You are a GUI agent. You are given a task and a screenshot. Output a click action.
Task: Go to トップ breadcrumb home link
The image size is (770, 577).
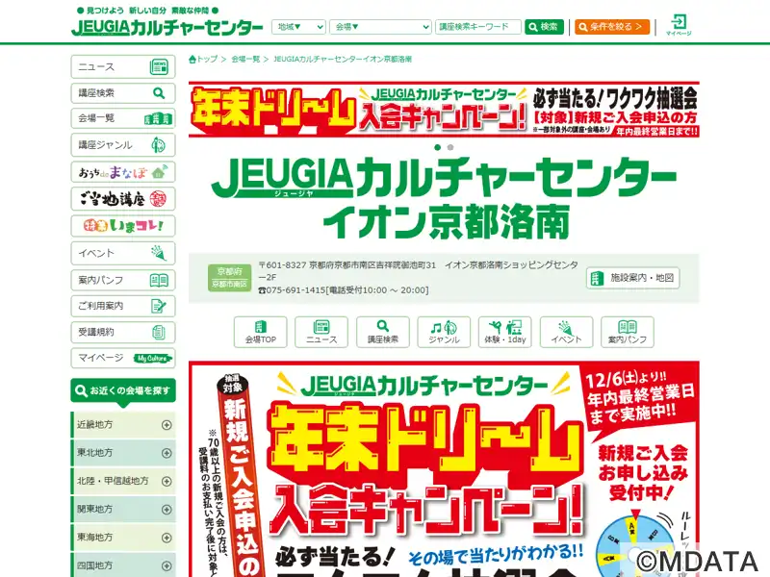(x=203, y=60)
